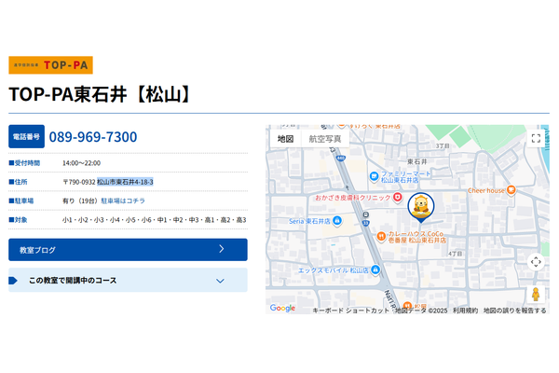Click the ■受付時間 row label
This screenshot has height=373, width=559.
[x=24, y=163]
